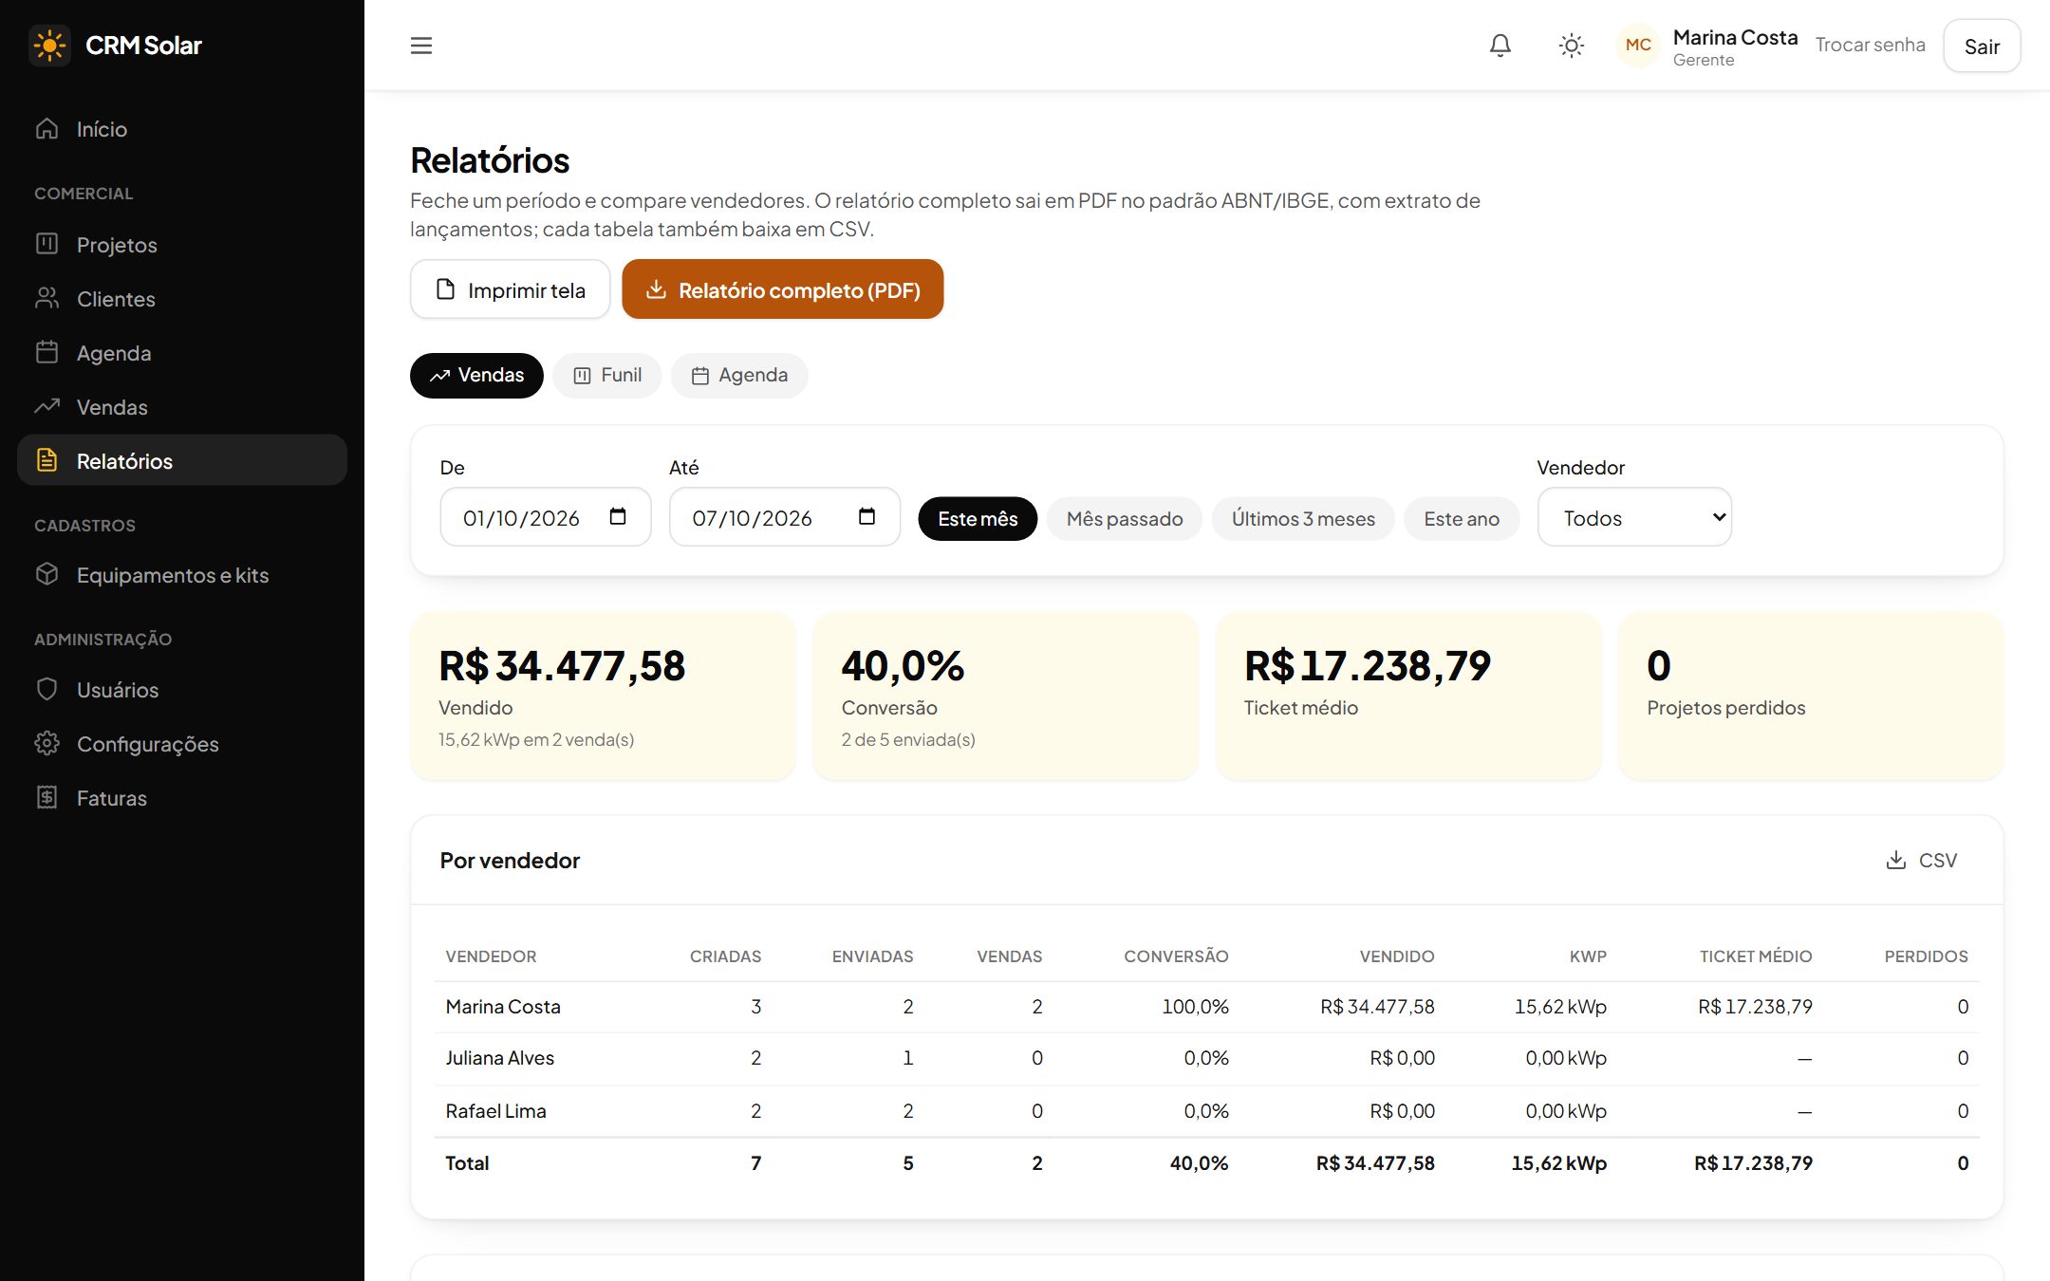Click the Faturas receipt icon

click(47, 797)
